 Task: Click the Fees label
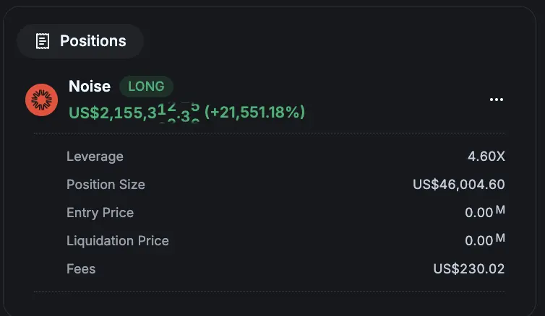pos(81,269)
